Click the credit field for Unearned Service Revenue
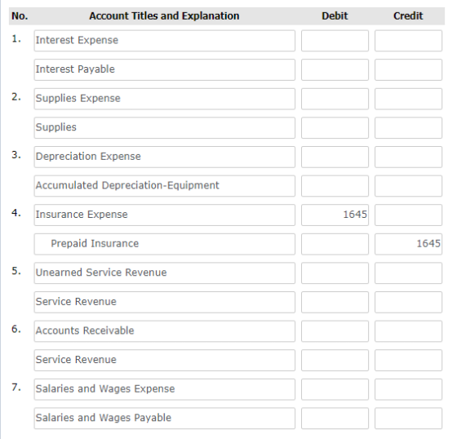Image resolution: width=457 pixels, height=439 pixels. [408, 273]
